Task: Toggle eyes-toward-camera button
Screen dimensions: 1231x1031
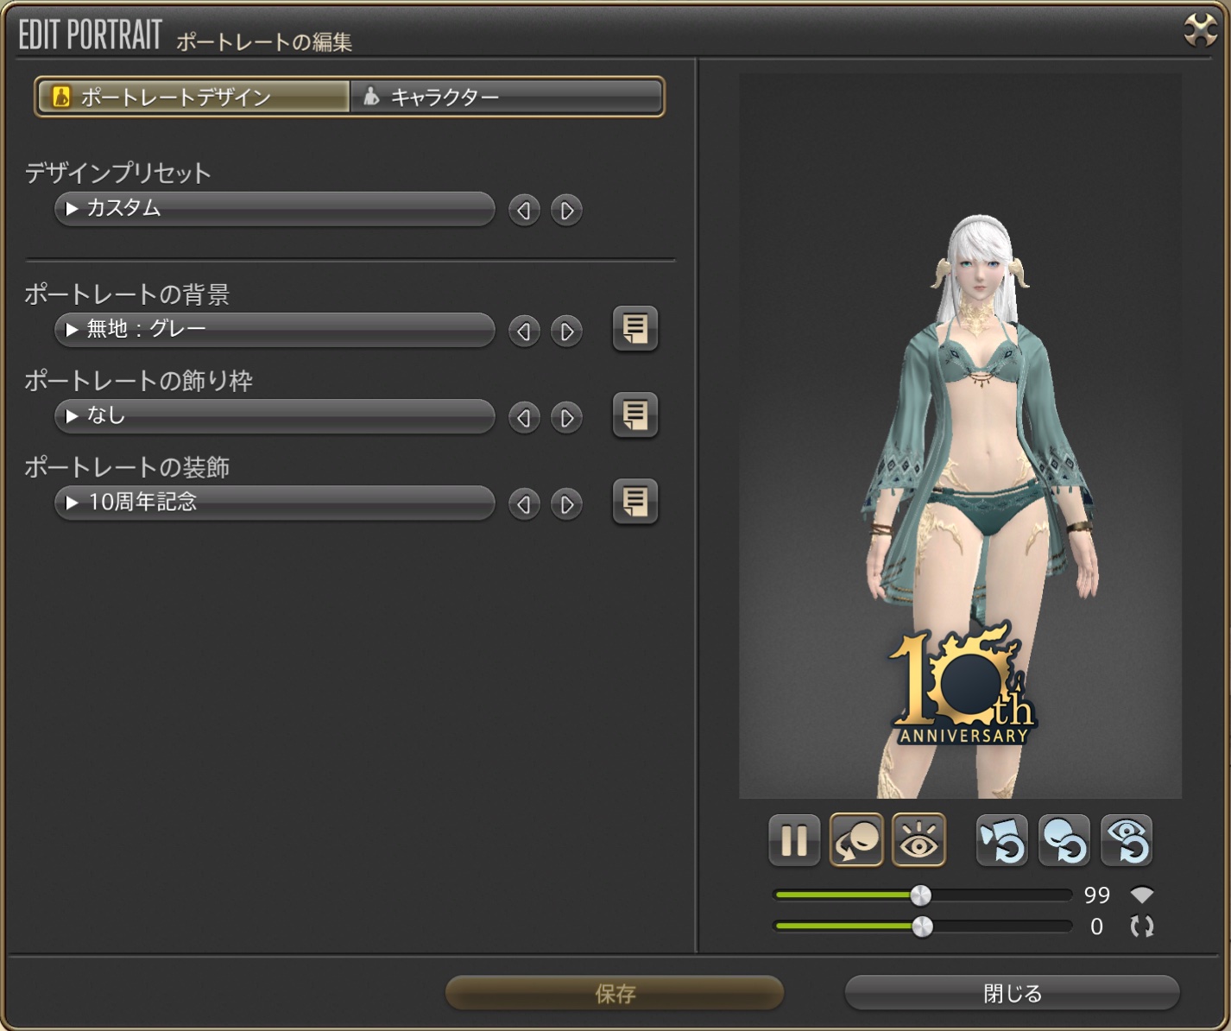Action: [919, 839]
